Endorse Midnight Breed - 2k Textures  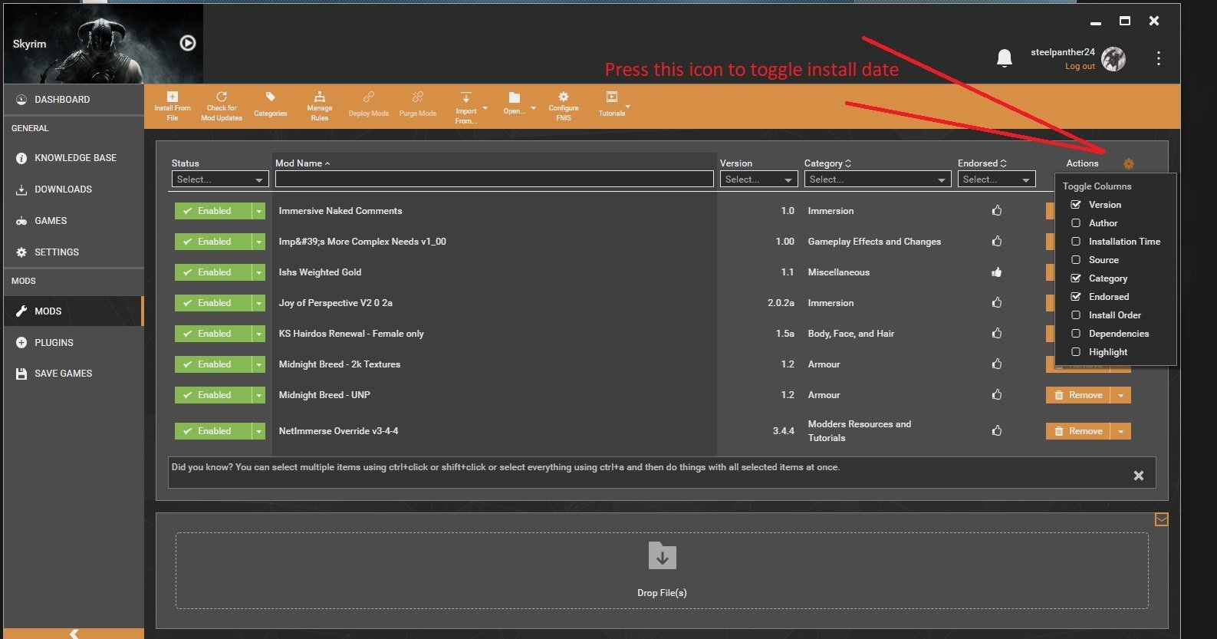997,364
